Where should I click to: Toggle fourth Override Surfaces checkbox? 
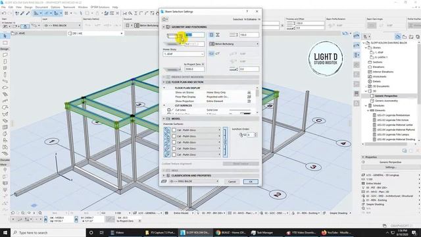(x=174, y=148)
